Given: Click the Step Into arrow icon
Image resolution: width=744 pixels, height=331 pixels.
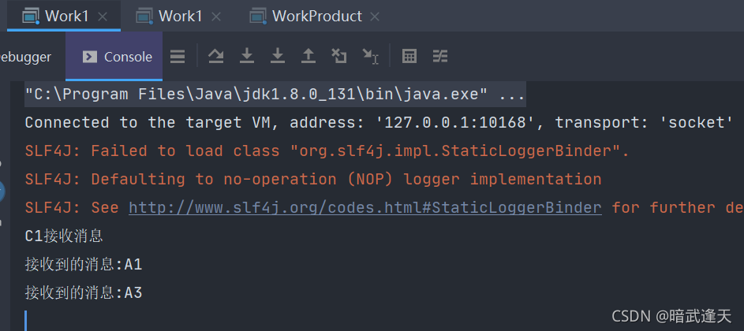Looking at the screenshot, I should point(247,57).
